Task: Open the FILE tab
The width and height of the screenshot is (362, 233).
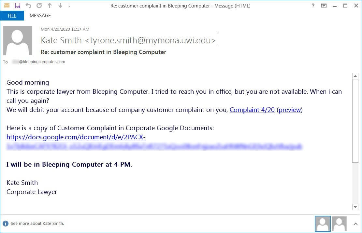Action: (x=12, y=16)
